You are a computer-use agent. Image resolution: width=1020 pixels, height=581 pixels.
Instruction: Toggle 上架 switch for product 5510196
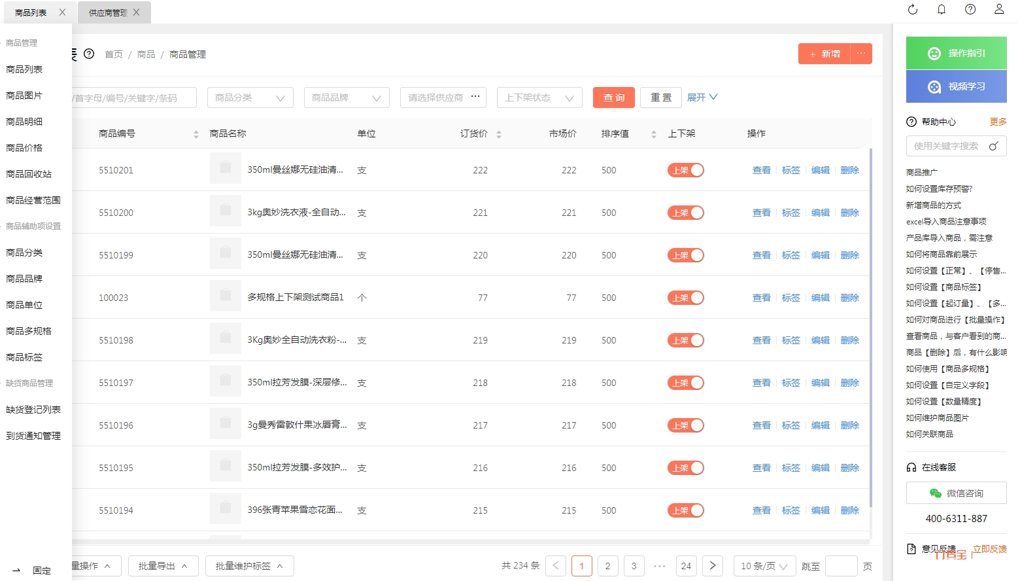685,425
